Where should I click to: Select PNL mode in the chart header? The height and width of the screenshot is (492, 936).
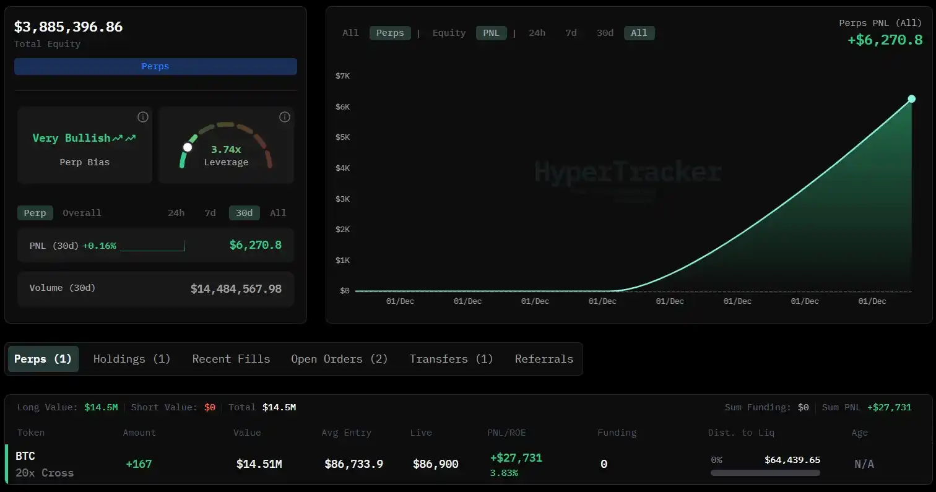(x=491, y=33)
